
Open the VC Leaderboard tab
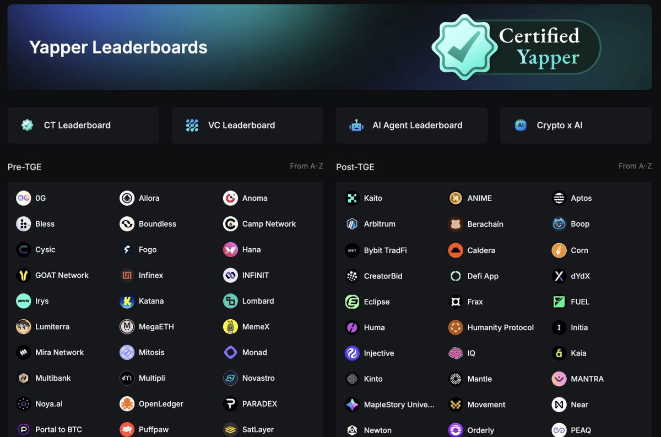click(x=247, y=125)
